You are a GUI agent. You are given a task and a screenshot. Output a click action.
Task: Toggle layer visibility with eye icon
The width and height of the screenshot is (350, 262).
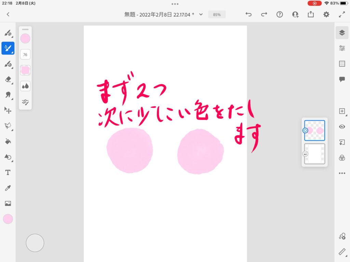pyautogui.click(x=342, y=127)
